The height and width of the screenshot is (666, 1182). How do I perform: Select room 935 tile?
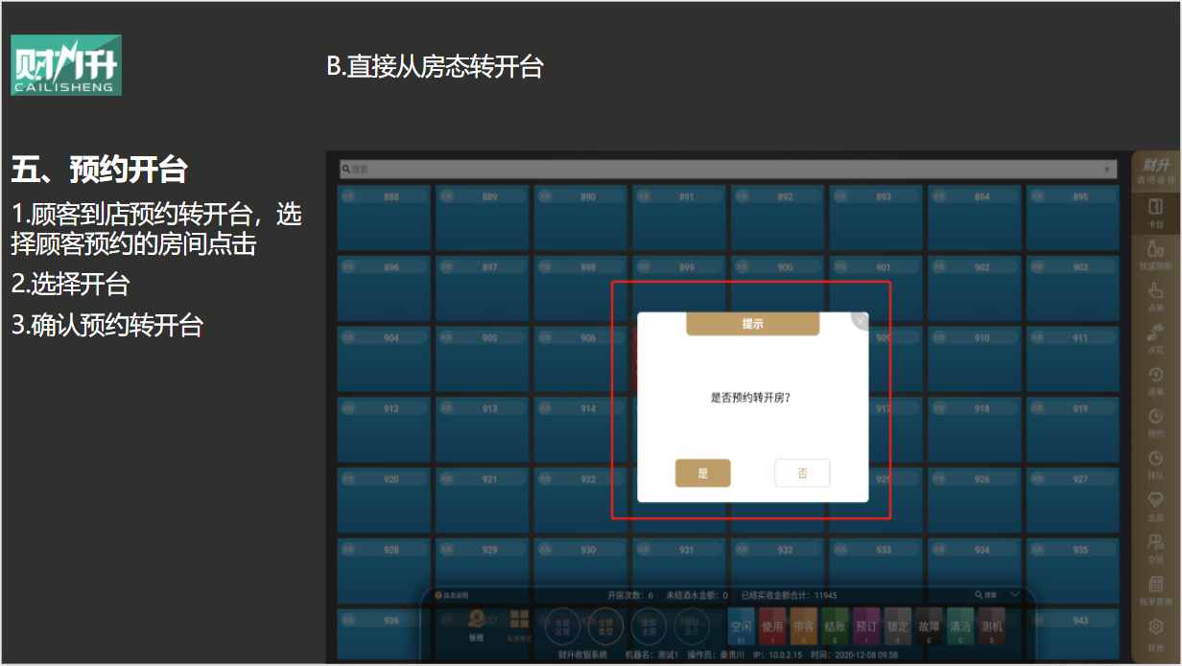click(x=1074, y=571)
